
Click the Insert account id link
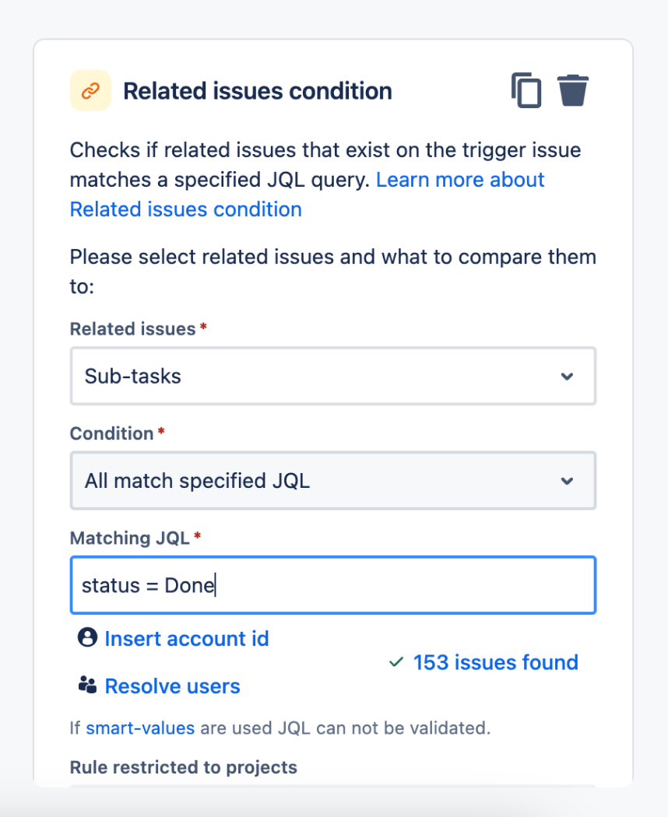tap(187, 639)
